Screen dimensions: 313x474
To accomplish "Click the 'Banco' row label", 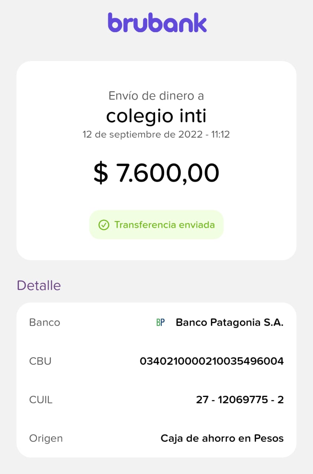I will (45, 323).
